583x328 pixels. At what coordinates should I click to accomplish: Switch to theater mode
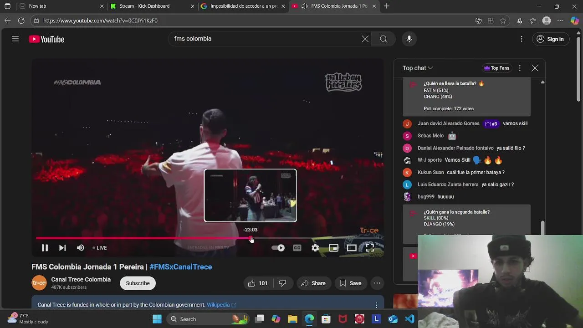pyautogui.click(x=352, y=248)
